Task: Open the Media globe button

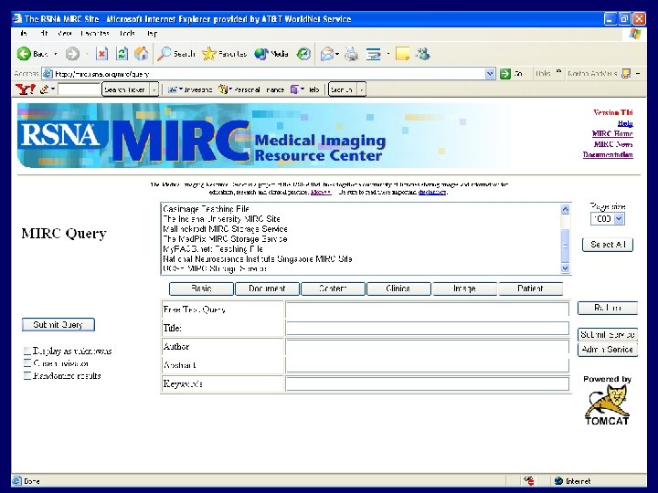Action: click(x=271, y=54)
